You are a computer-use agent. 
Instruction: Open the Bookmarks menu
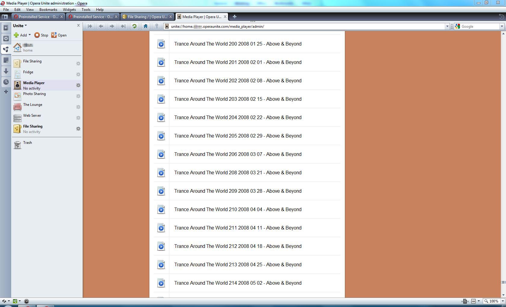pos(48,10)
